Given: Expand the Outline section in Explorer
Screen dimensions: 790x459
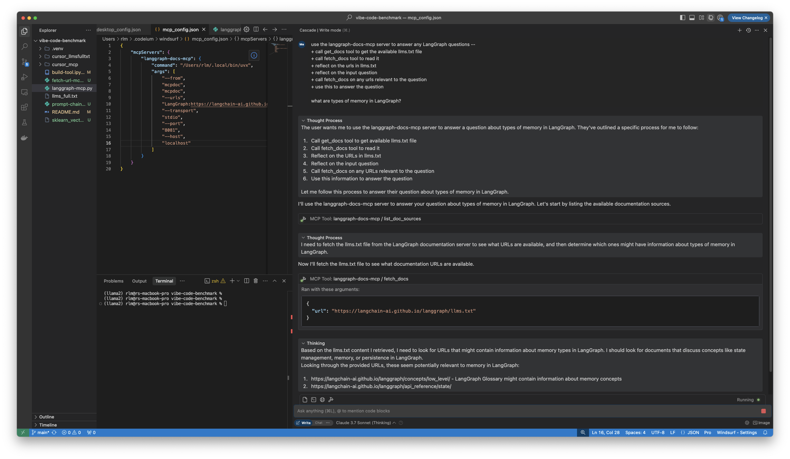Looking at the screenshot, I should pos(47,417).
